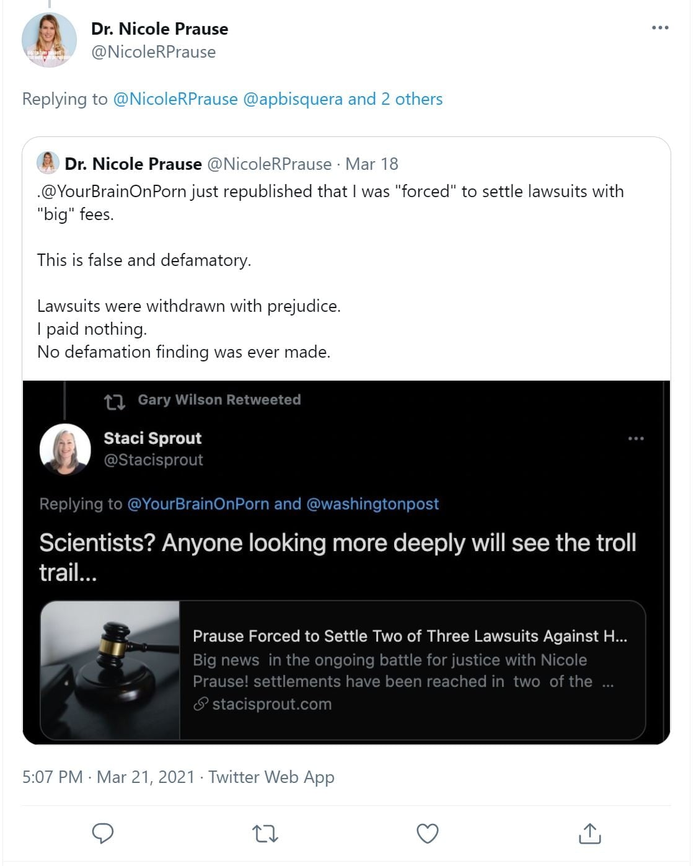Open @YourBrainOnPorn link in embedded screenshot
The width and height of the screenshot is (696, 866).
(198, 504)
